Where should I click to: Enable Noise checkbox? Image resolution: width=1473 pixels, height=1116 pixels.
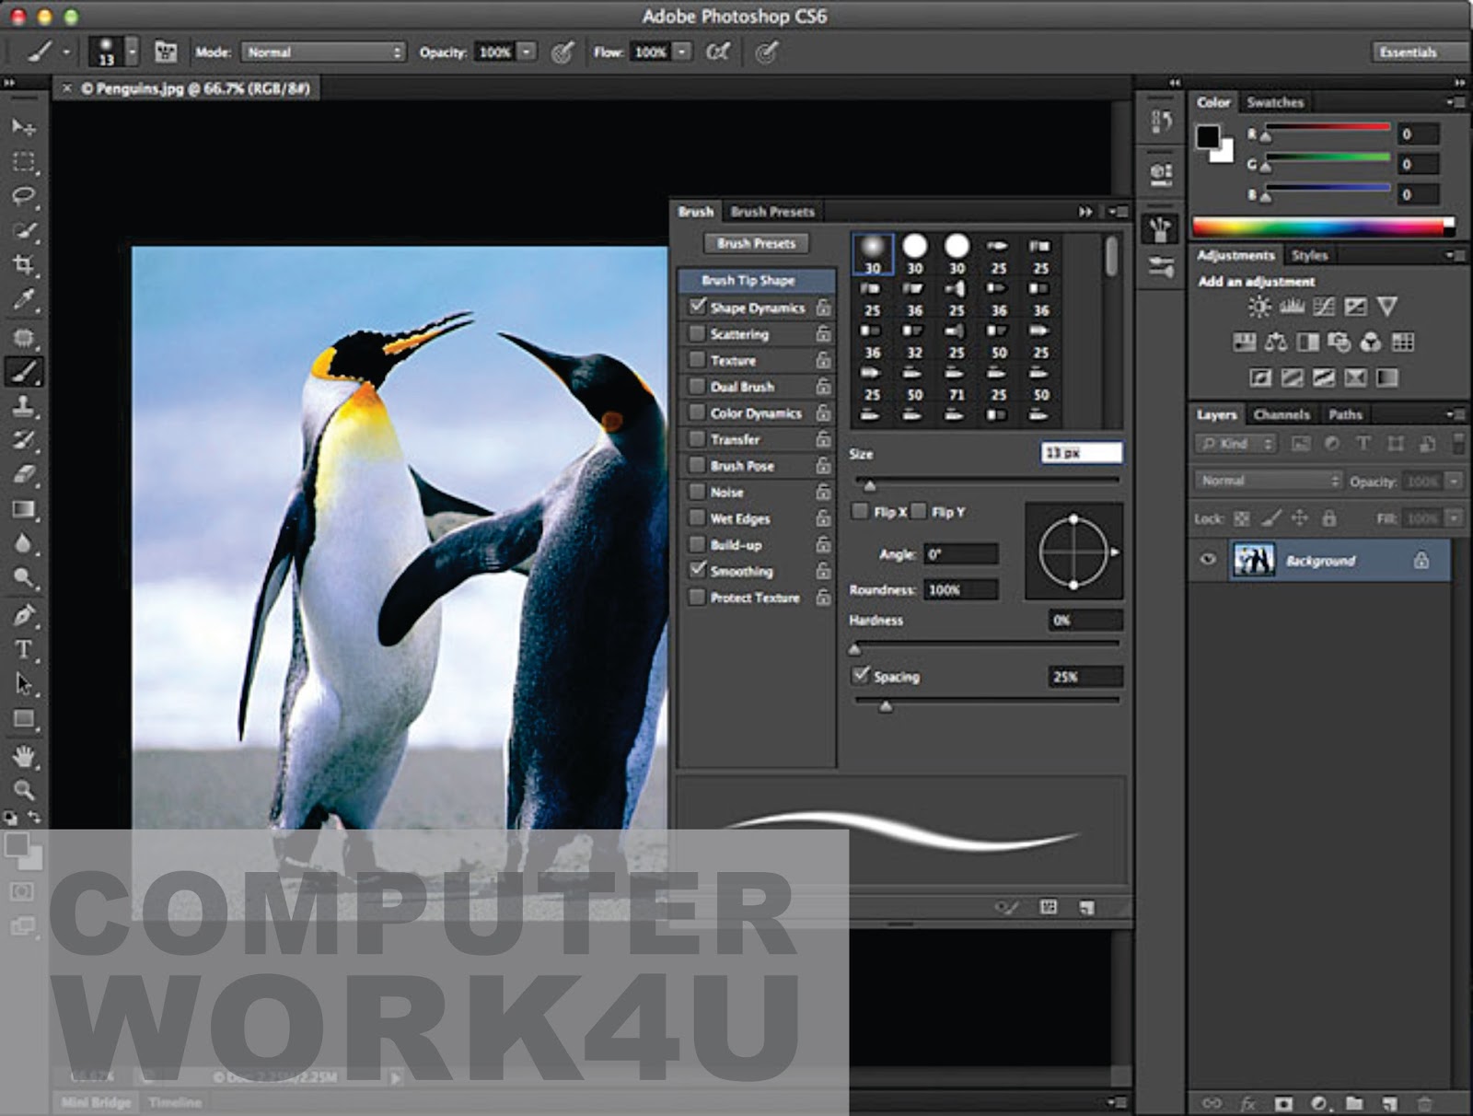[697, 492]
